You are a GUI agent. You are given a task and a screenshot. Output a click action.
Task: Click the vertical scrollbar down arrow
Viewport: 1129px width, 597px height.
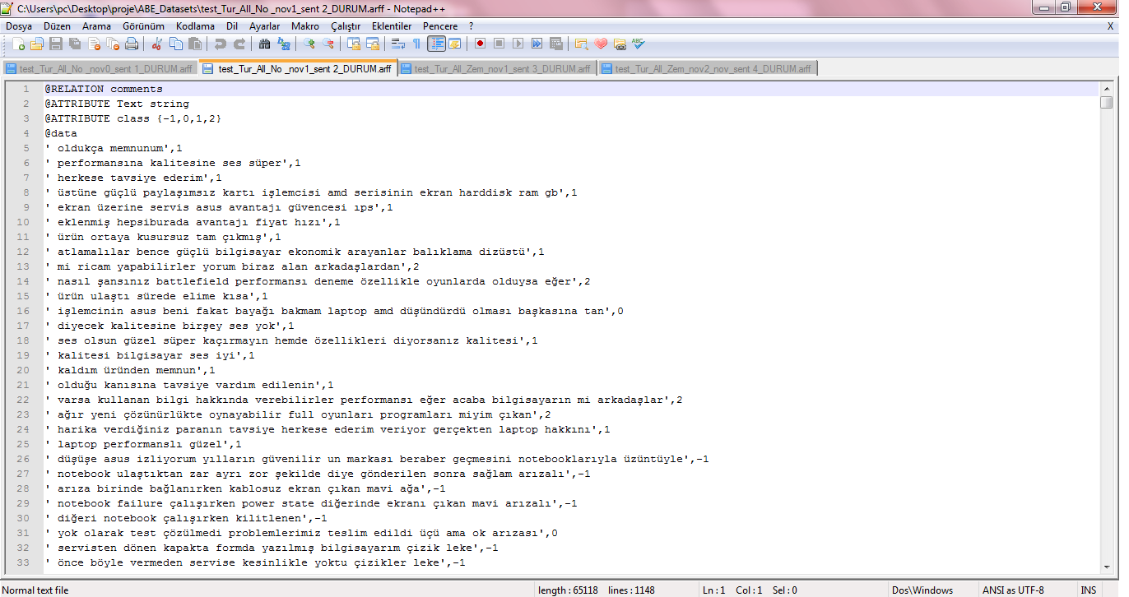coord(1106,567)
